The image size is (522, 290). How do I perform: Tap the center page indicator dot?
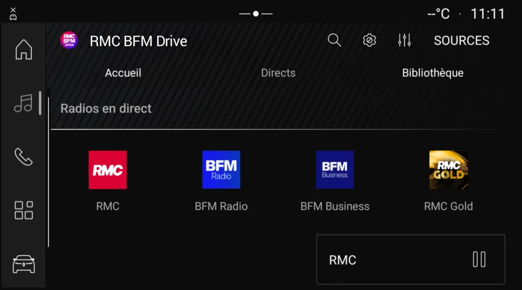click(256, 13)
